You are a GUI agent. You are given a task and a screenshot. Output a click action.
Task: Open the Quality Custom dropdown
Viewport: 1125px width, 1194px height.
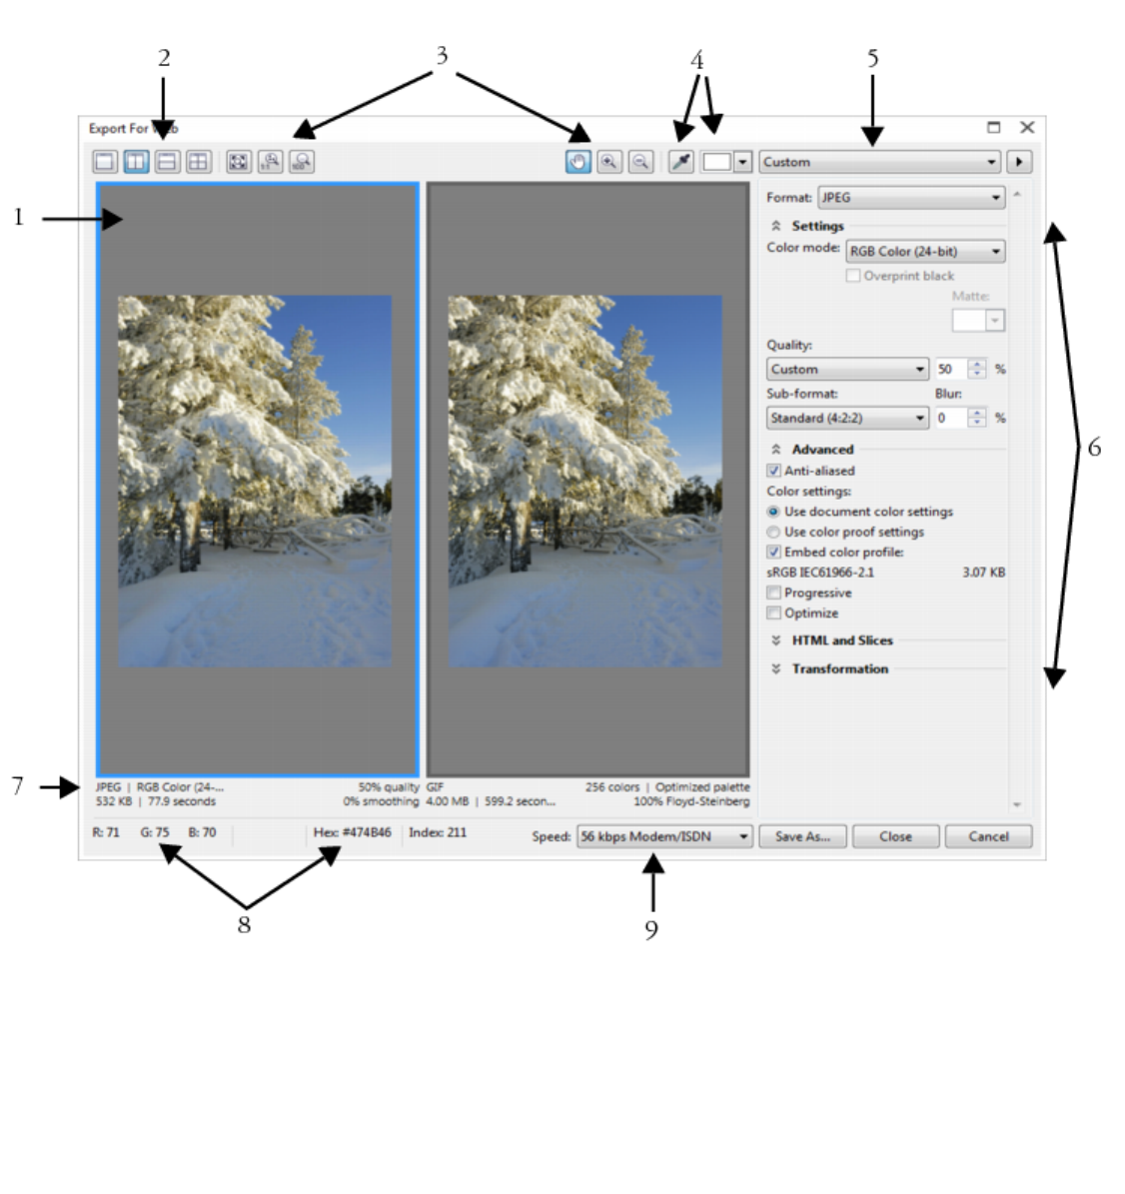847,370
